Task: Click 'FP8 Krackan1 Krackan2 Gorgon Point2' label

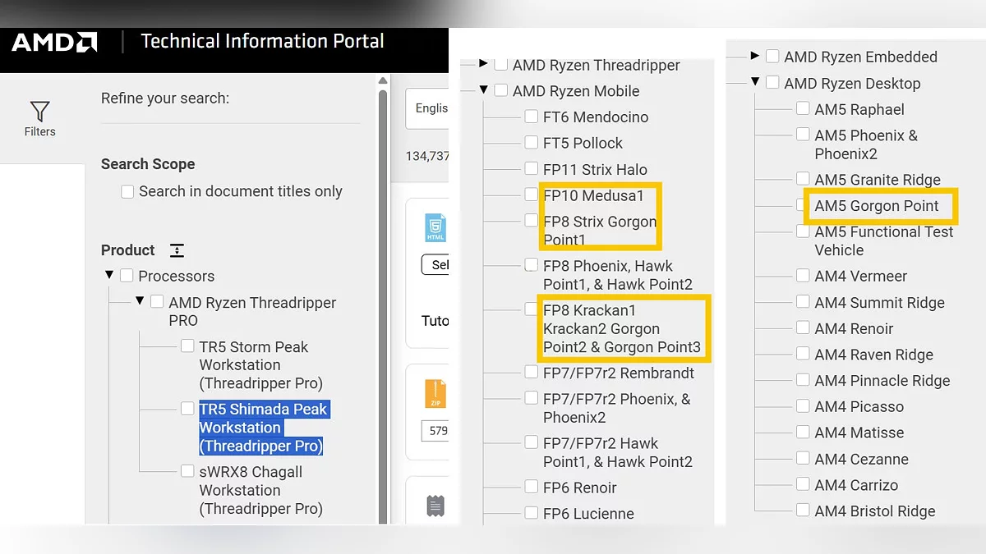Action: pos(622,329)
